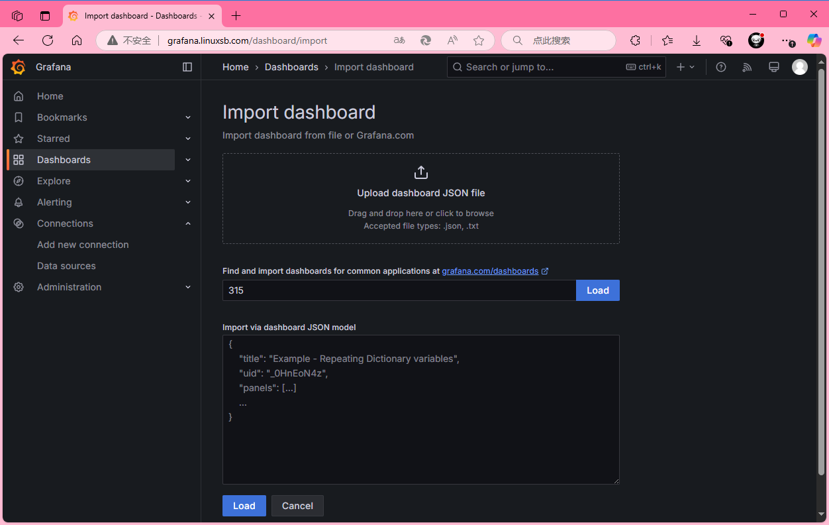Screen dimensions: 829x525
Task: Click the Starred star icon in the sidebar
Action: pyautogui.click(x=19, y=139)
